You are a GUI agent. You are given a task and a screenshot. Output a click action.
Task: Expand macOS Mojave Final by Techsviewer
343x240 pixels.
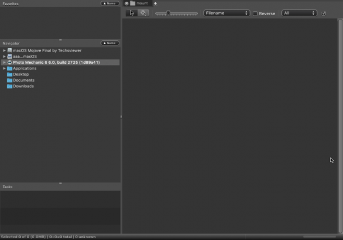(x=4, y=50)
